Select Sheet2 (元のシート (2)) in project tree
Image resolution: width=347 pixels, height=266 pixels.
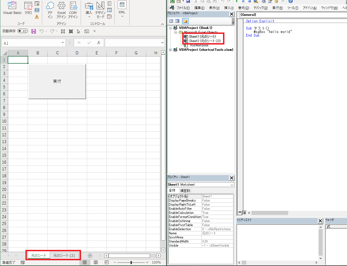205,41
